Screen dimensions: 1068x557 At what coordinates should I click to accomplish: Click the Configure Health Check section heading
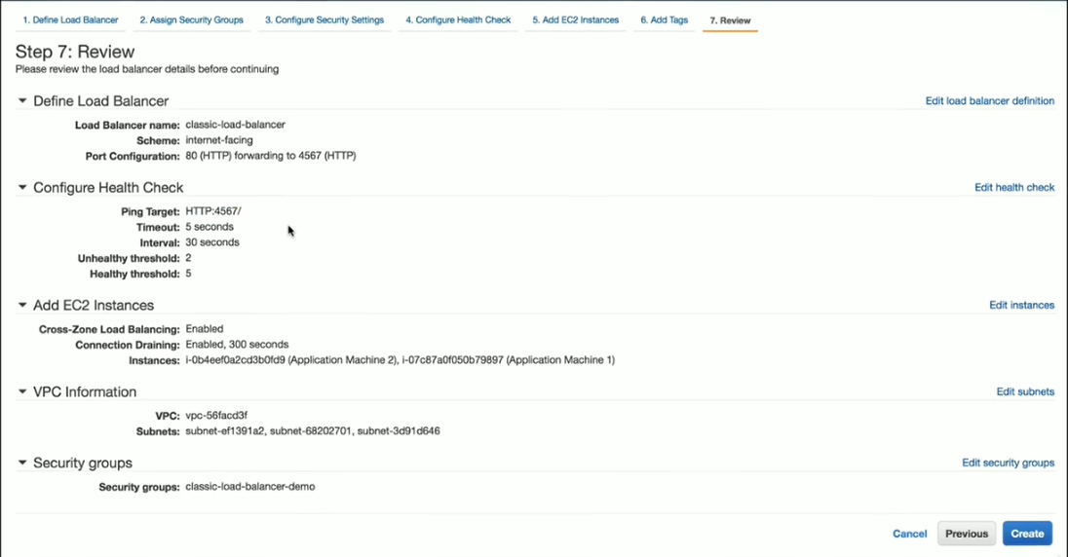pyautogui.click(x=108, y=187)
